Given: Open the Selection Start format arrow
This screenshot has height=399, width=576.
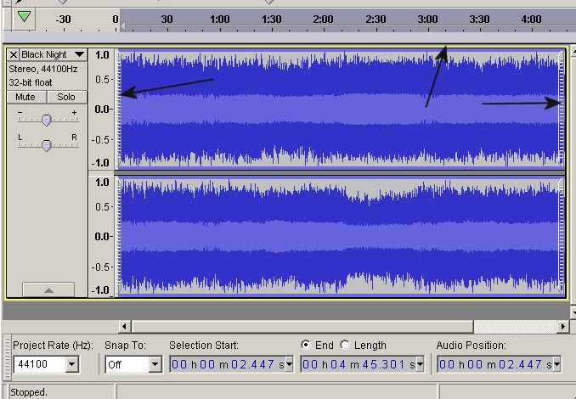Looking at the screenshot, I should [290, 365].
